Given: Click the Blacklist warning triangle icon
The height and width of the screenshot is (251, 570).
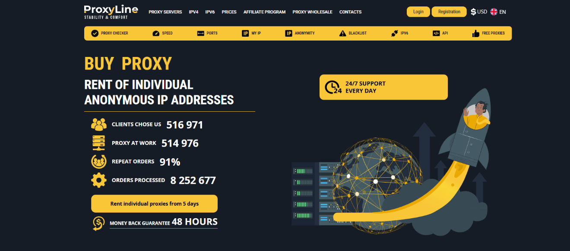Looking at the screenshot, I should 343,33.
